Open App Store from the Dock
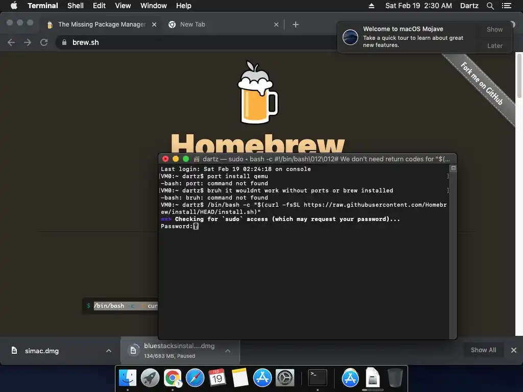This screenshot has height=392, width=523. point(262,378)
